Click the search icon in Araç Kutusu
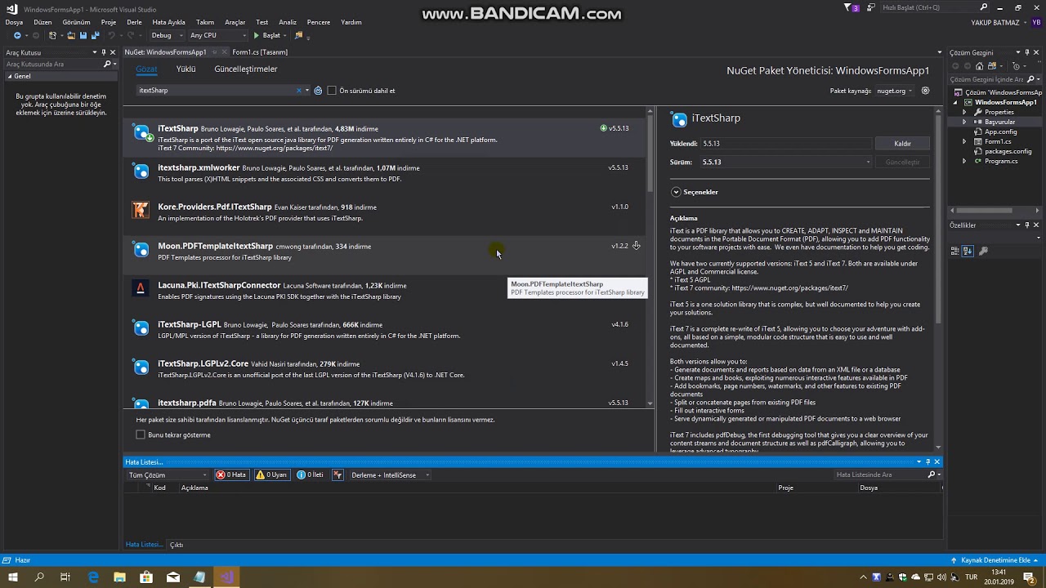 point(107,64)
